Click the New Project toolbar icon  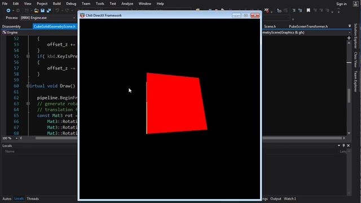coord(27,11)
